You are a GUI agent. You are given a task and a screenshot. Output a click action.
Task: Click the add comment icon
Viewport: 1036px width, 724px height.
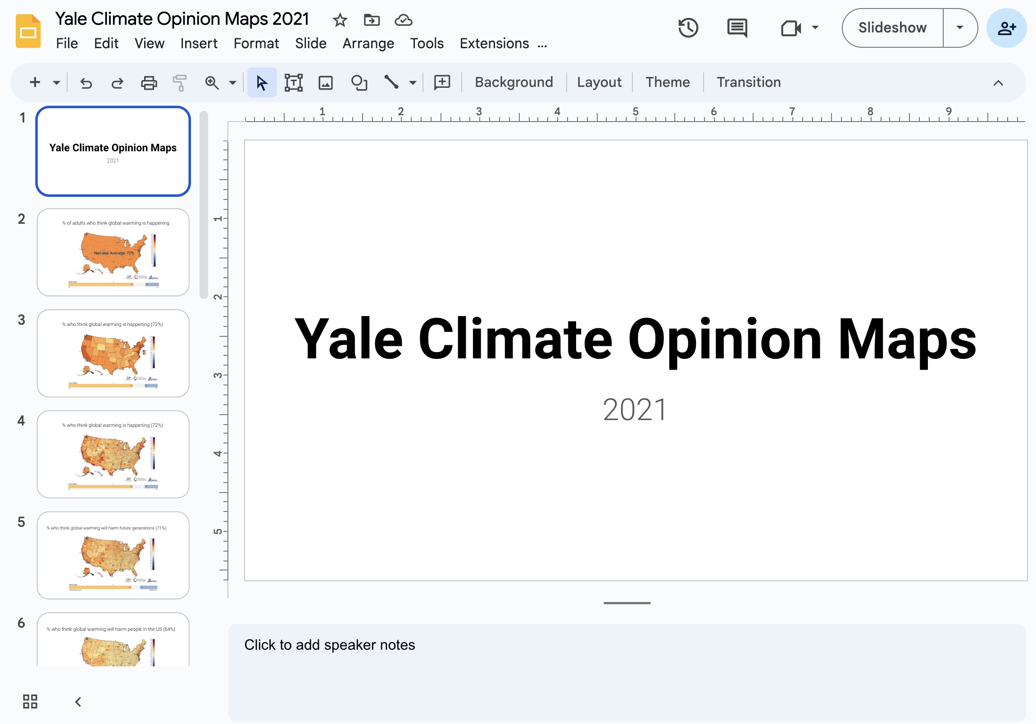click(442, 82)
